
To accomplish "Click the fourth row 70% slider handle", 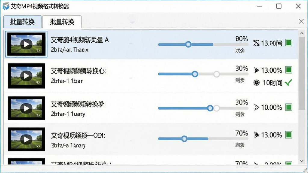I will (184, 139).
